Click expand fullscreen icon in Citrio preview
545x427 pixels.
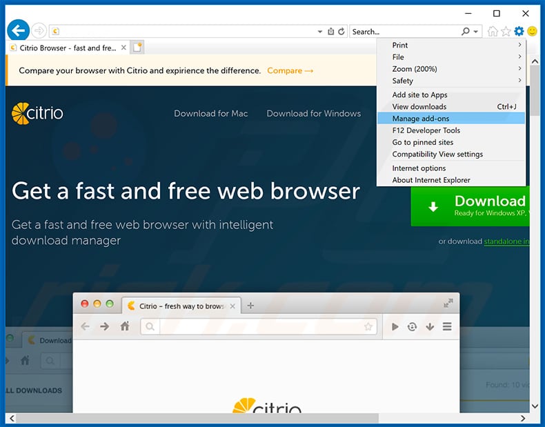click(x=448, y=303)
